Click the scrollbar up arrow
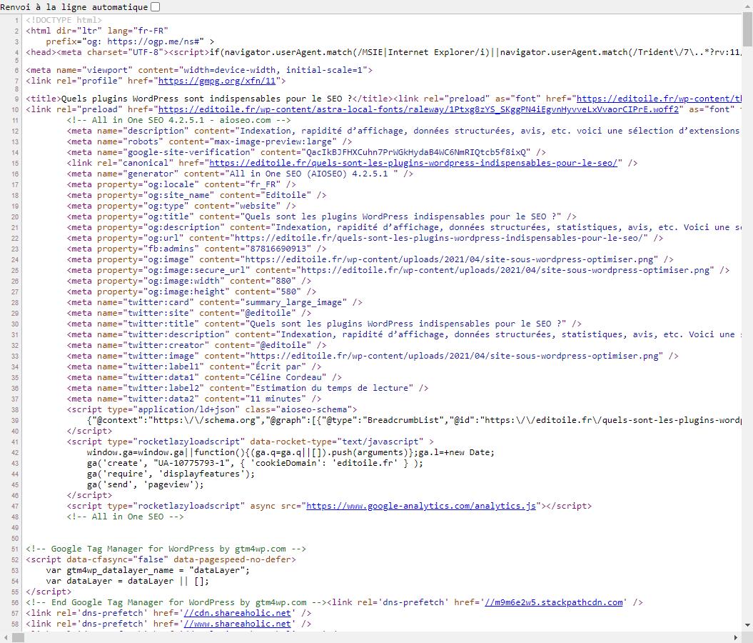The width and height of the screenshot is (753, 643). 747,5
